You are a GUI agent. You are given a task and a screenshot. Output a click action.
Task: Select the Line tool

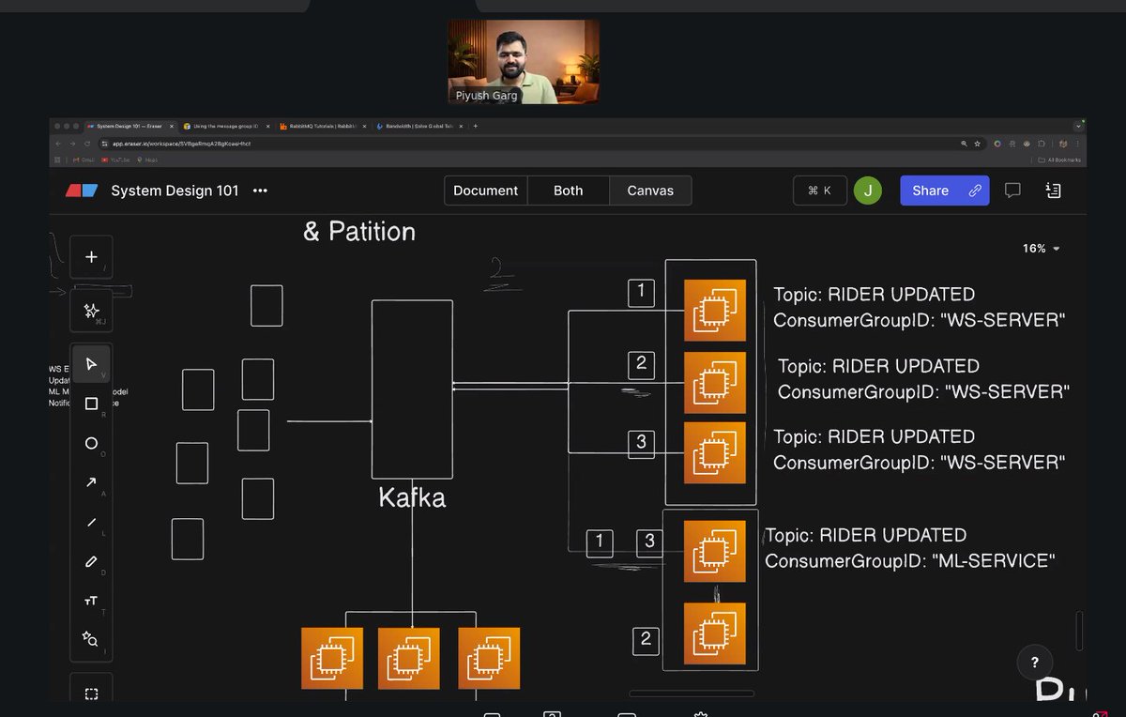[x=91, y=522]
